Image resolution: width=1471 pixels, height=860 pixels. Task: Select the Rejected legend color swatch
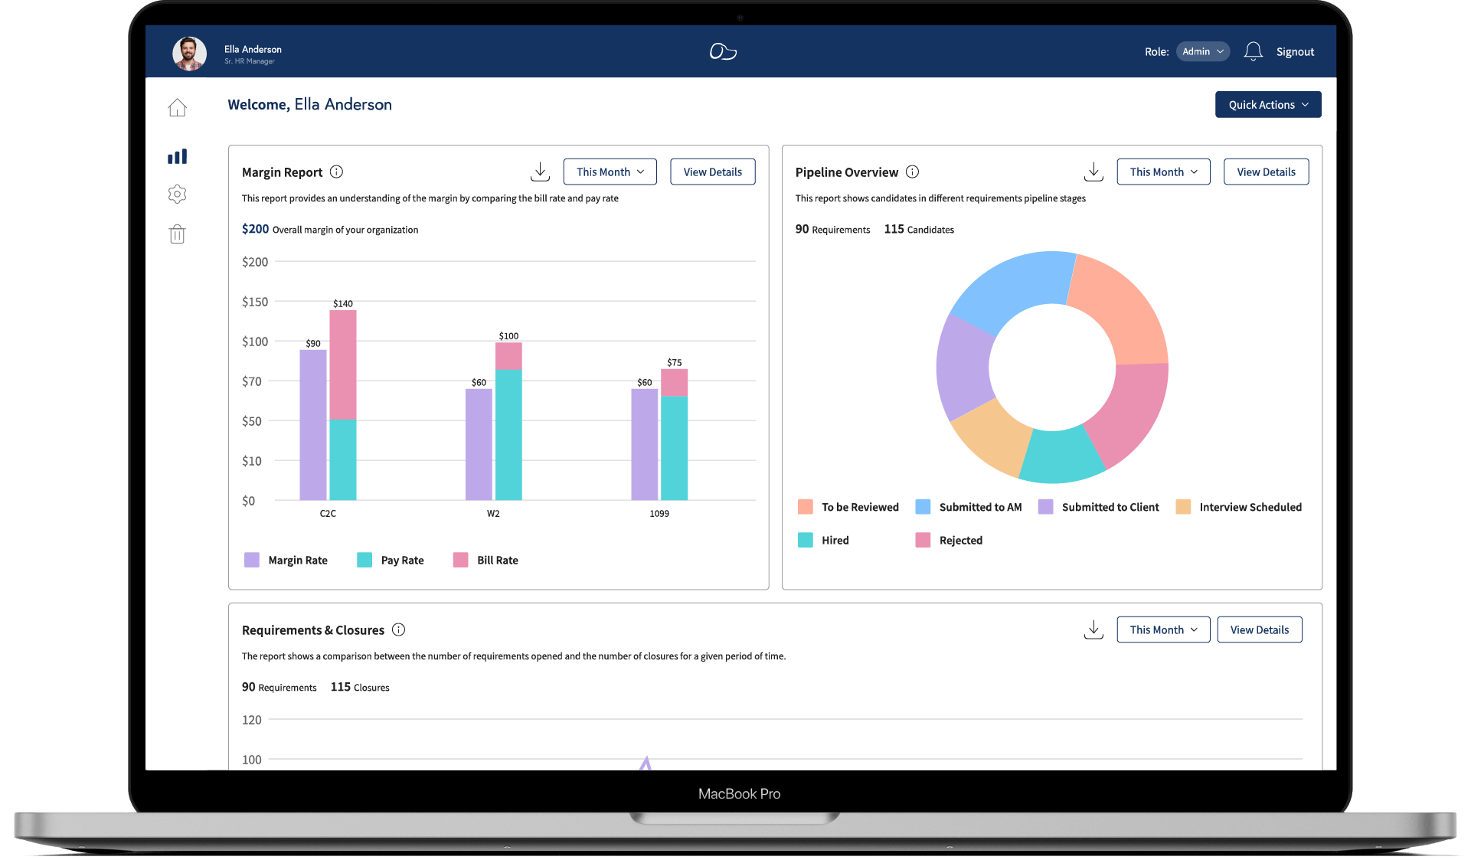tap(922, 540)
